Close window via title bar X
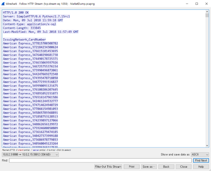The image size is (211, 171). 207,4
